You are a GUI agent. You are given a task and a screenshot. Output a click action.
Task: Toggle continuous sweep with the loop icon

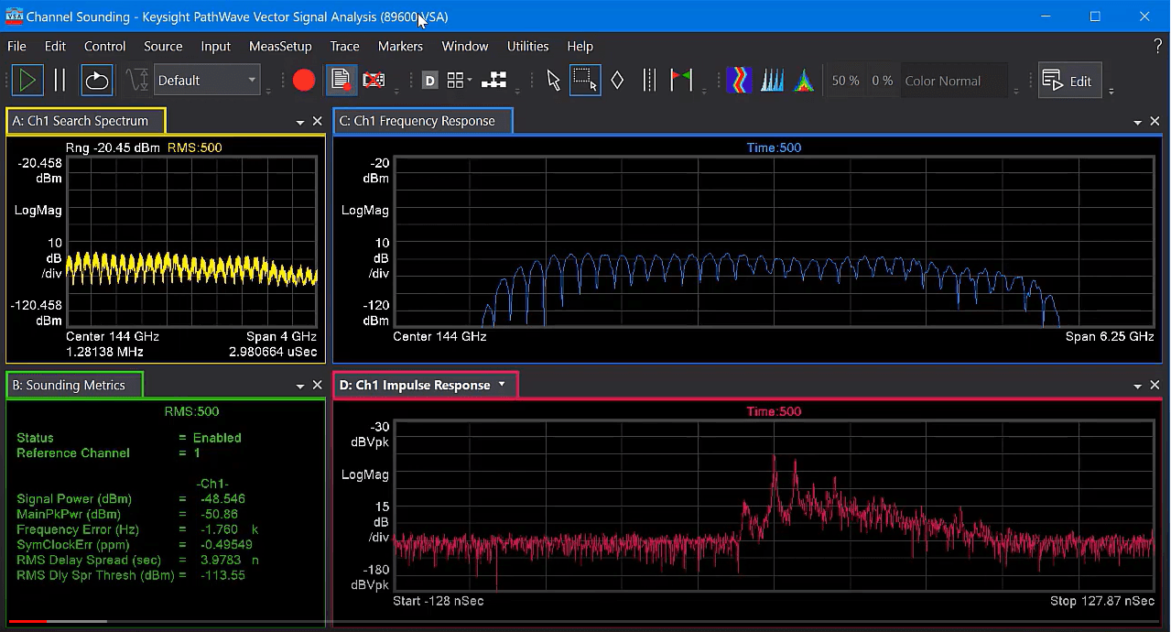tap(97, 80)
